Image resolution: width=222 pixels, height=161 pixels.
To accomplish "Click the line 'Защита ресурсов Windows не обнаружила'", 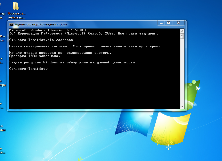I will [73, 62].
